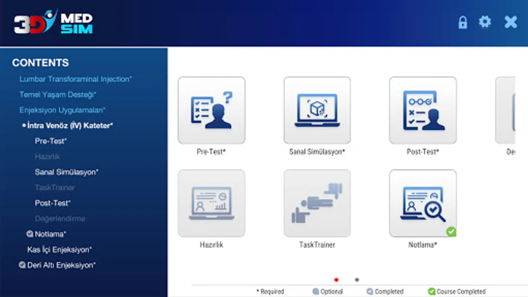Click the 3D MED SIM logo
The width and height of the screenshot is (528, 297).
[x=53, y=22]
